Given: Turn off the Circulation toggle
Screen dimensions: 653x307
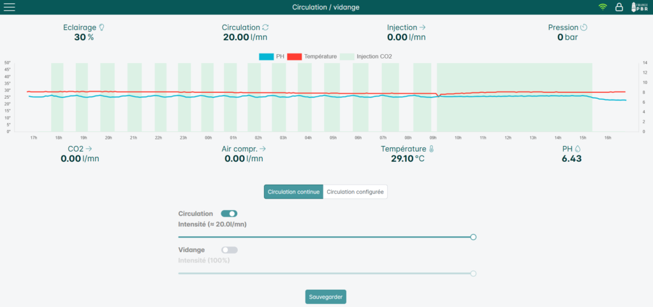Looking at the screenshot, I should click(229, 213).
